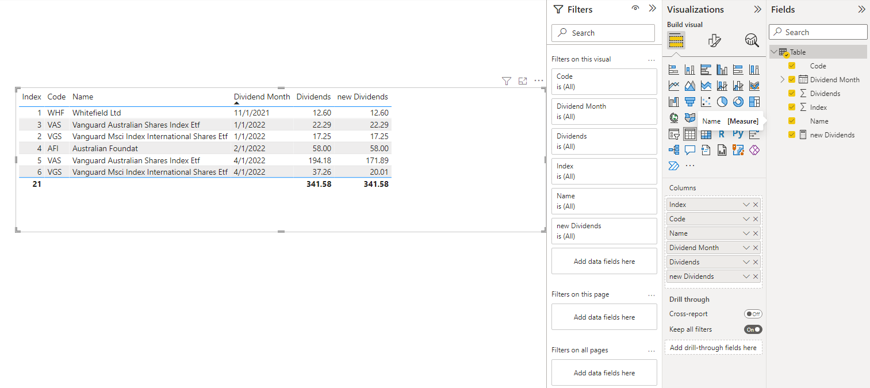870x388 pixels.
Task: Select the Treemap visual
Action: click(x=754, y=102)
